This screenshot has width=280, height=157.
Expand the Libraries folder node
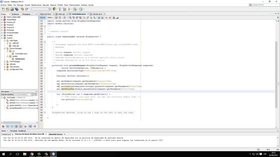pos(5,64)
